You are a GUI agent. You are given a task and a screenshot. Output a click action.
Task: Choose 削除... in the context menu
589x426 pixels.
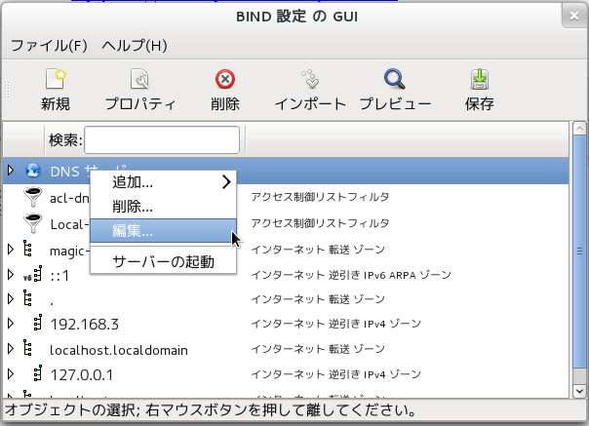point(163,207)
